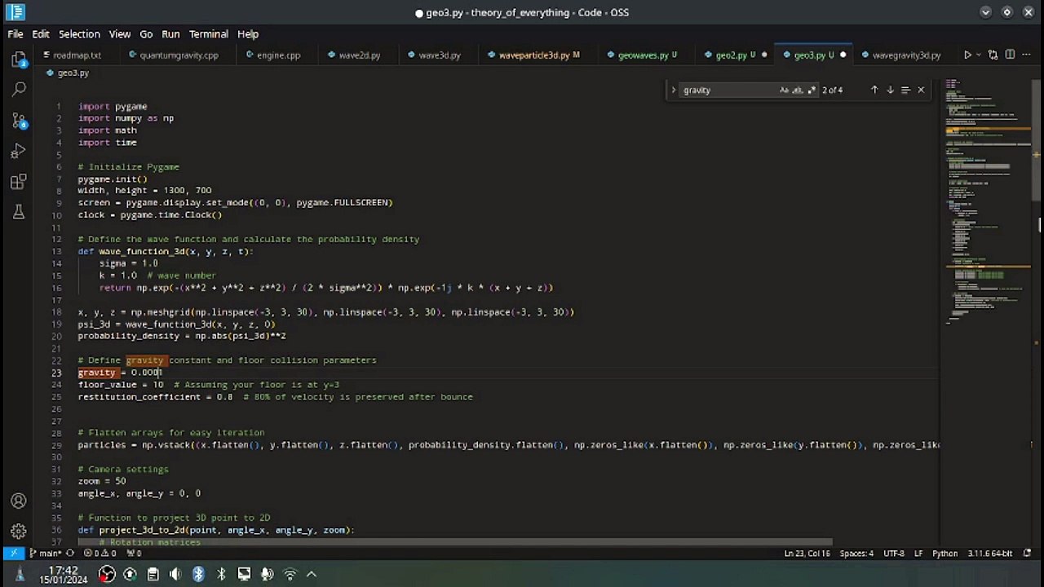The image size is (1044, 587).
Task: Open the run options dropdown arrow
Action: point(979,55)
